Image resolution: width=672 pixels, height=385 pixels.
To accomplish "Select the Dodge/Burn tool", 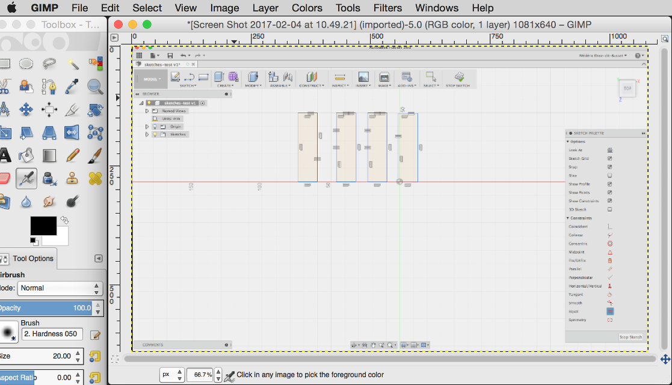I will 72,201.
